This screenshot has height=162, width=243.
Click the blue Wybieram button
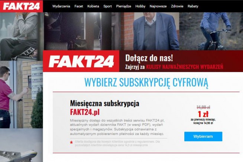pos(203,136)
